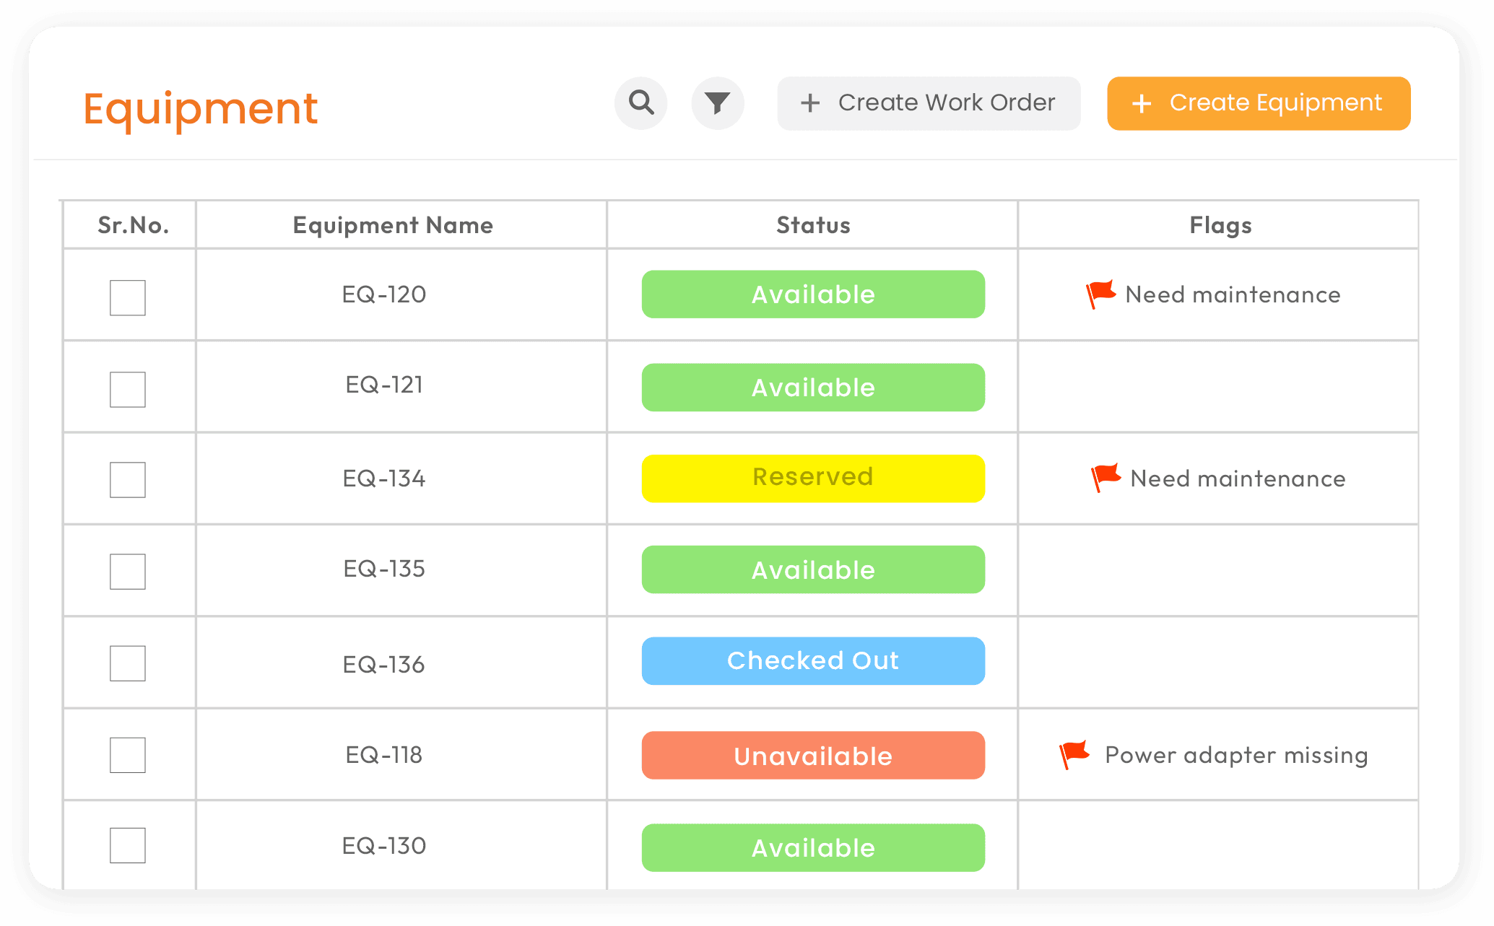Image resolution: width=1494 pixels, height=926 pixels.
Task: Click the Power adapter missing flag text
Action: click(1236, 756)
